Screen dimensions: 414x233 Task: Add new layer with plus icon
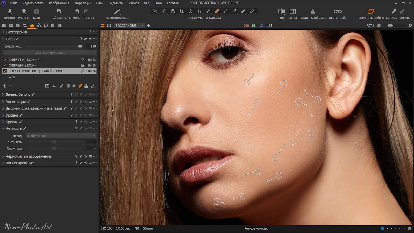(x=5, y=86)
